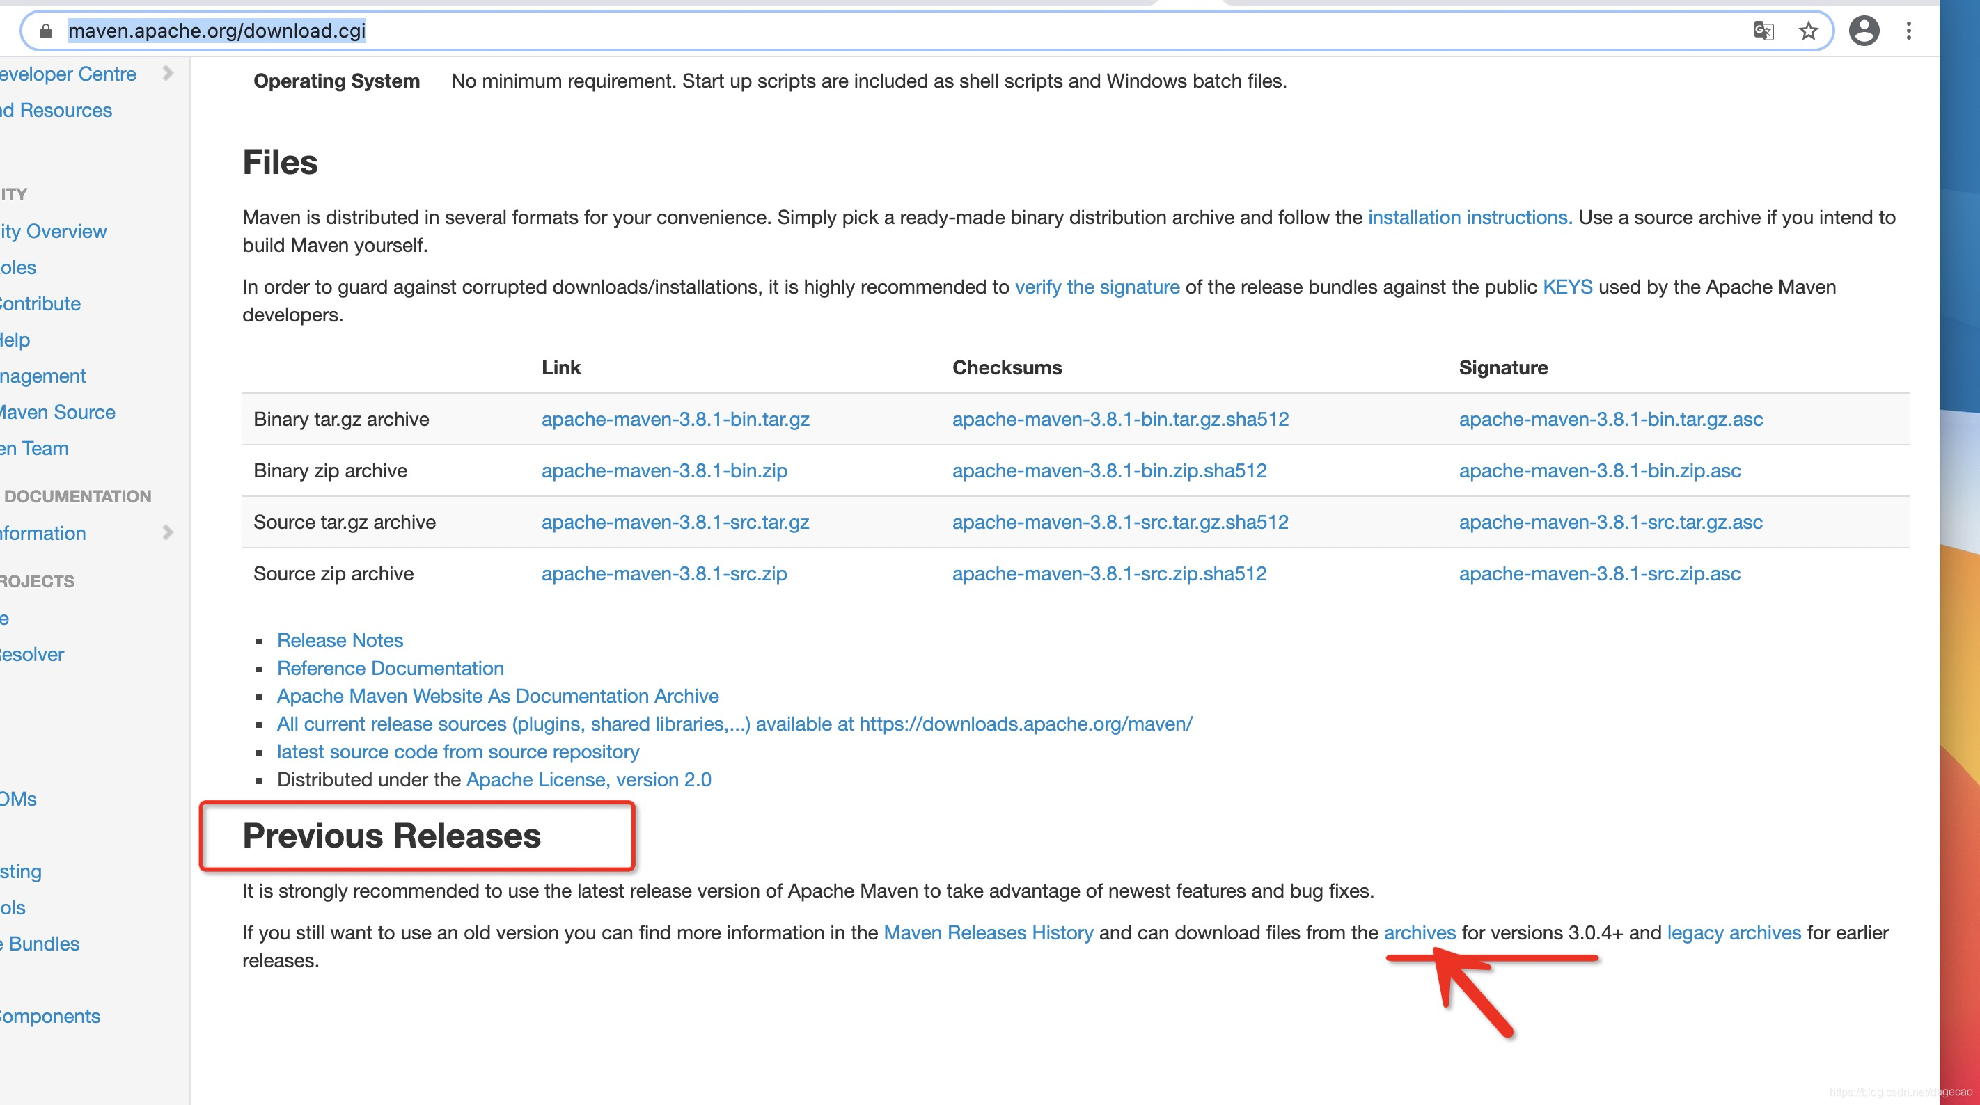Image resolution: width=1980 pixels, height=1105 pixels.
Task: Click the translate page icon in address bar
Action: 1763,31
